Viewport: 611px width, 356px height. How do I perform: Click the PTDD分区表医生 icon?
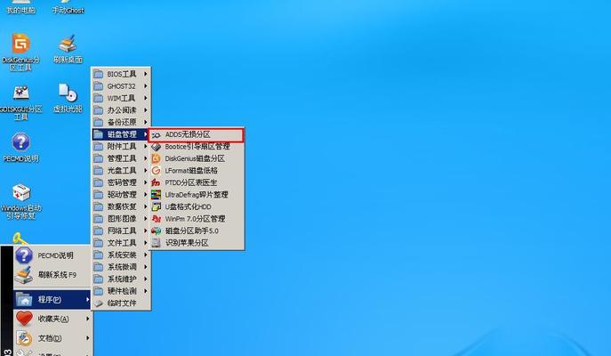pos(156,182)
